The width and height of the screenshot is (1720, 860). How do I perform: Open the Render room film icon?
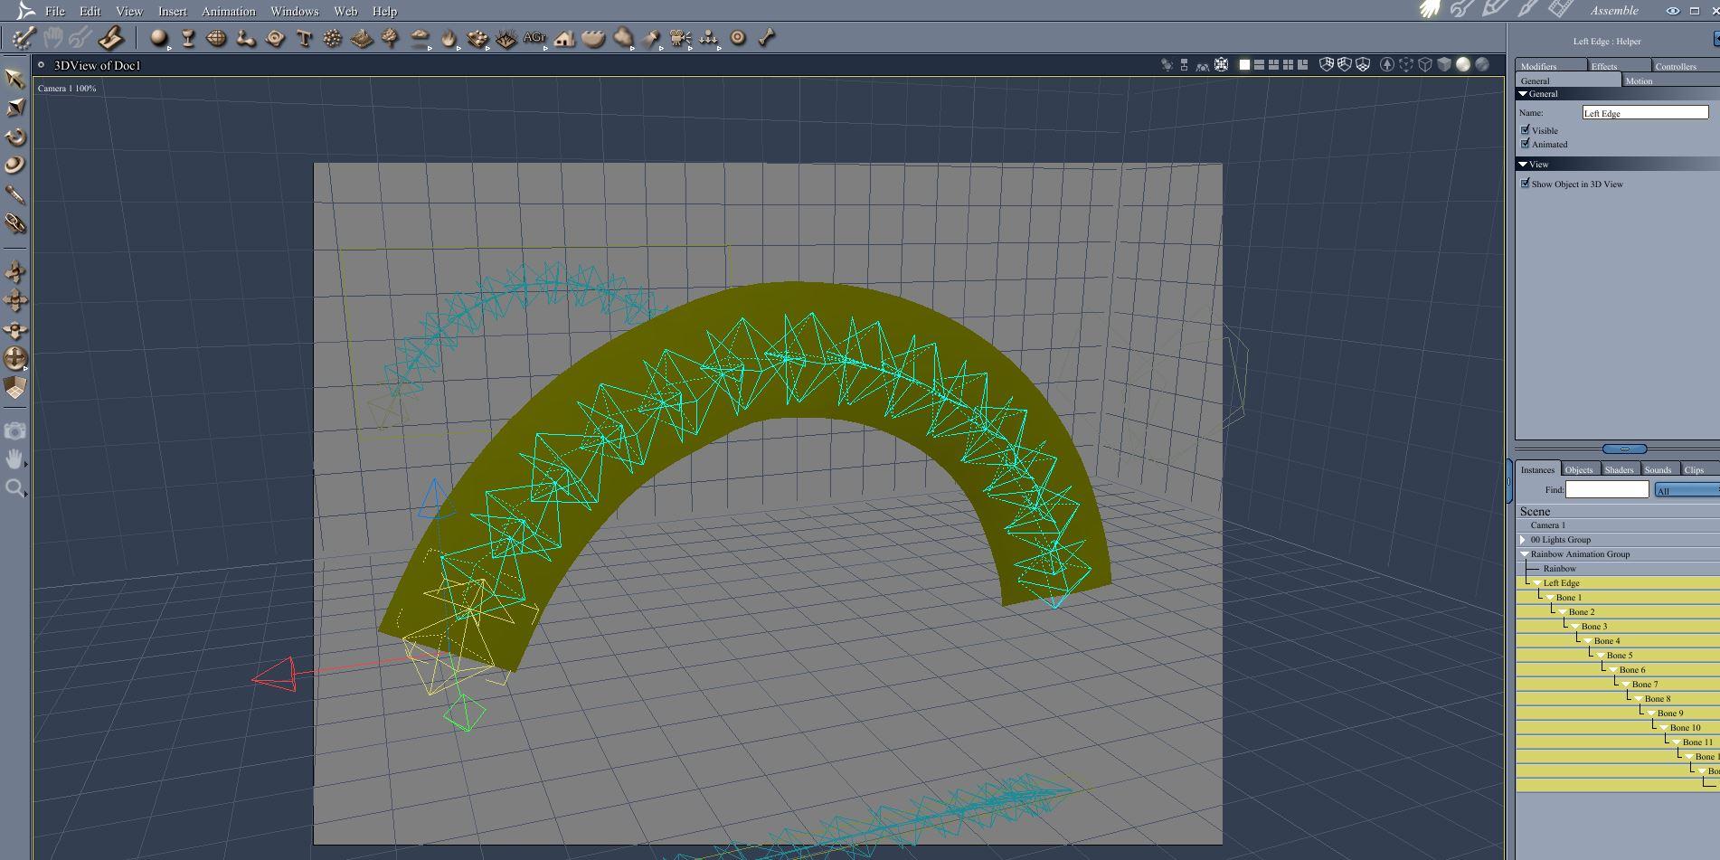(x=1560, y=10)
